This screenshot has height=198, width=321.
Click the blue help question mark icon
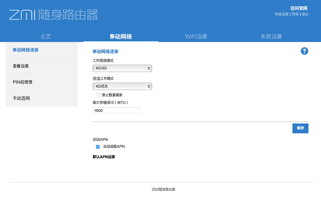click(304, 51)
